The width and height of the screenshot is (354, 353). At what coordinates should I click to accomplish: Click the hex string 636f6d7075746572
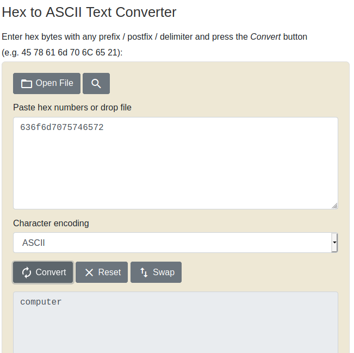click(62, 127)
